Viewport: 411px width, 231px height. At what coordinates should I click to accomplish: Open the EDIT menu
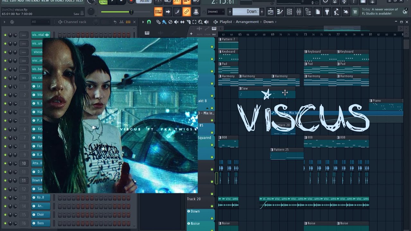13,1
